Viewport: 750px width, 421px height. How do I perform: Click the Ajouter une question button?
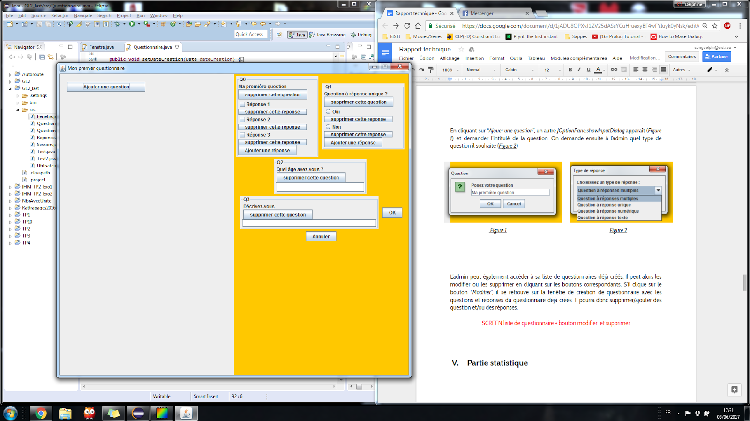tap(106, 87)
